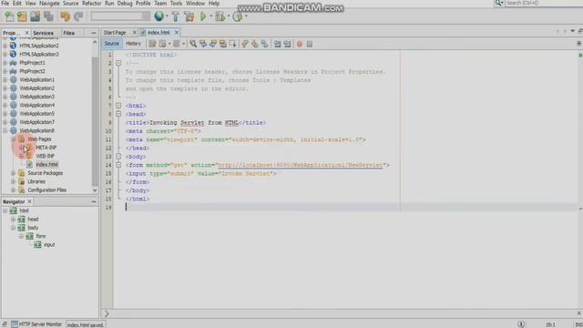The width and height of the screenshot is (583, 328).
Task: Toggle Rectangular Selection in editor toolbar
Action: pos(233,44)
